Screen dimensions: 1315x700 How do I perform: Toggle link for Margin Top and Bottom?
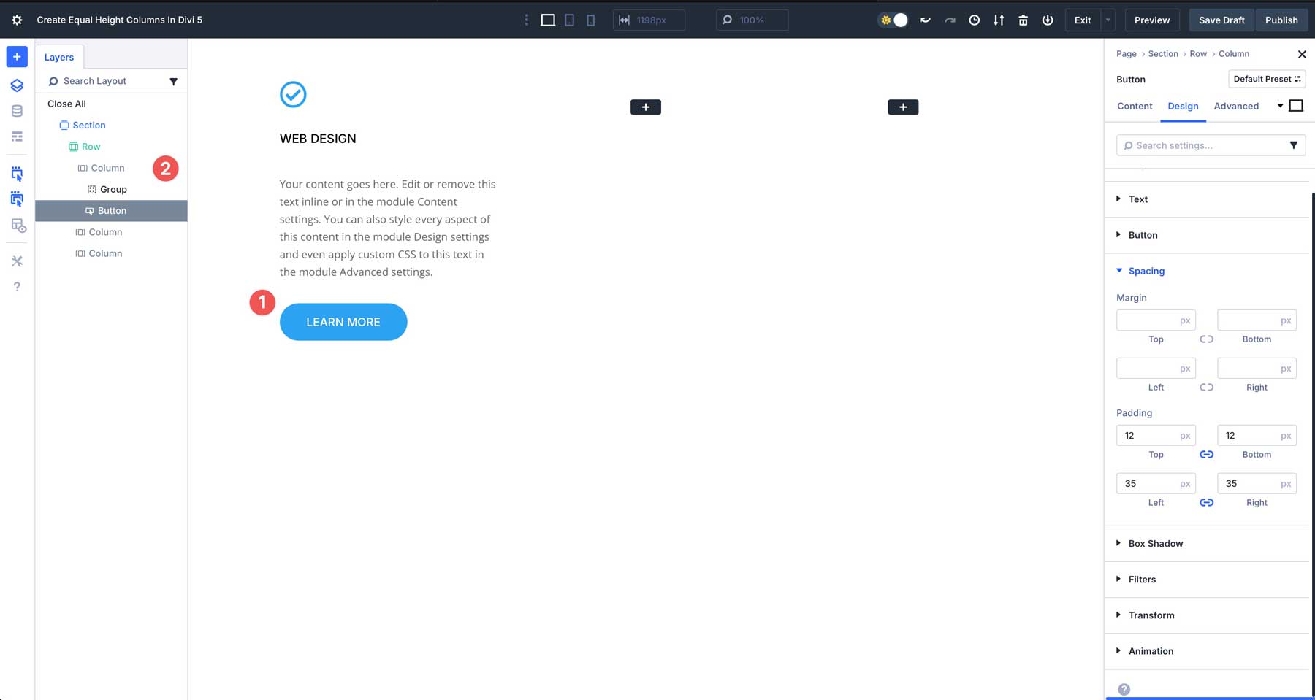pyautogui.click(x=1206, y=339)
